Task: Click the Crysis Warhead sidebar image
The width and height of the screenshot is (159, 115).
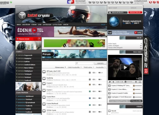Action: pyautogui.click(x=28, y=86)
